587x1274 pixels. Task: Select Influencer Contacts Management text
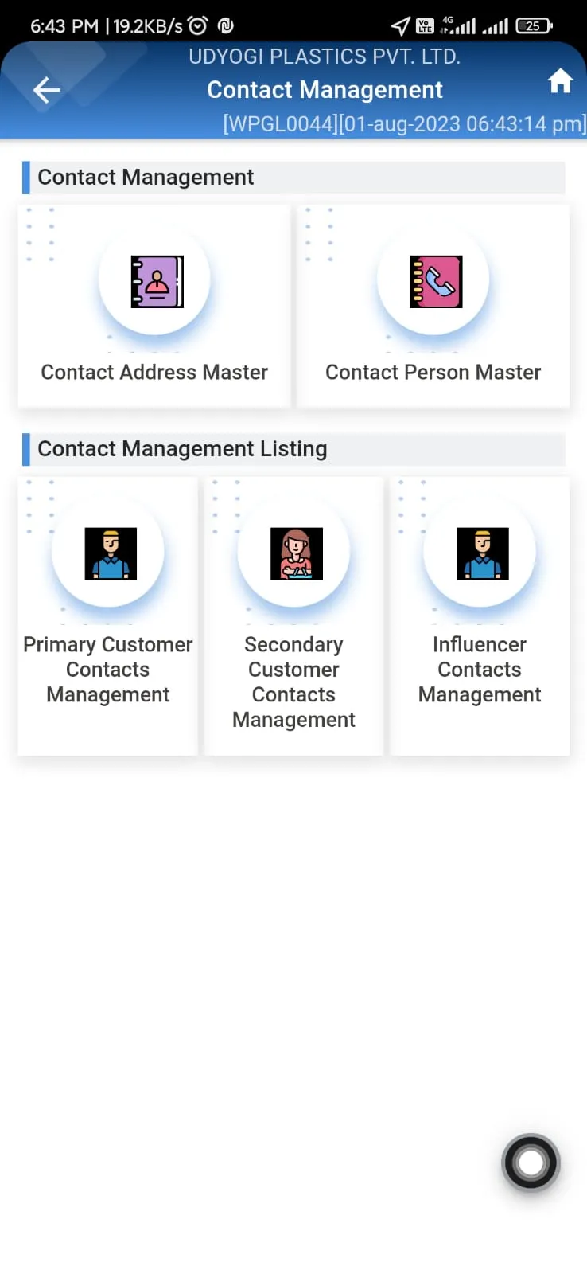[480, 670]
